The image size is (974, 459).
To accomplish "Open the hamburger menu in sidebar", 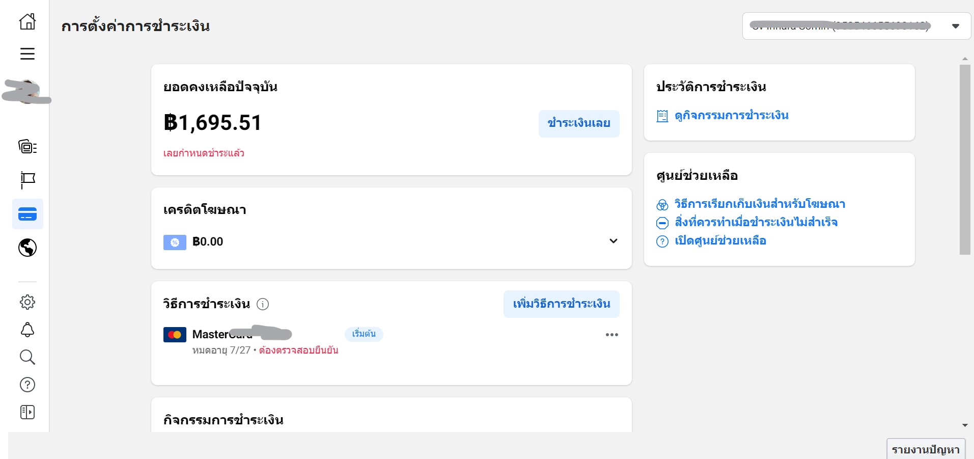I will [27, 53].
